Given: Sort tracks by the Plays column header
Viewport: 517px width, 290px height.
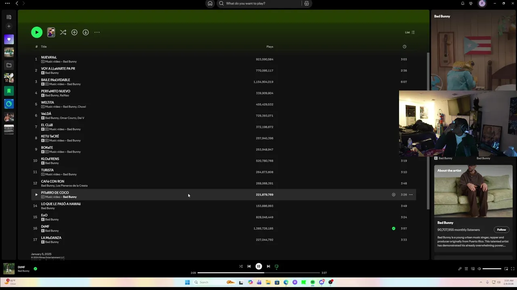Looking at the screenshot, I should 270,47.
